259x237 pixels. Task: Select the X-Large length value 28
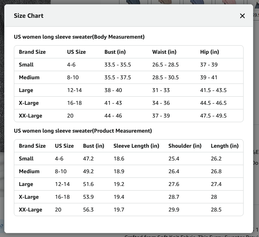click(214, 197)
